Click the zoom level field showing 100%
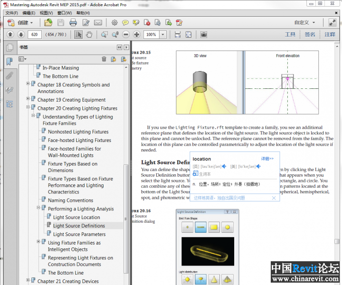Image resolution: width=342 pixels, height=285 pixels. [x=152, y=35]
